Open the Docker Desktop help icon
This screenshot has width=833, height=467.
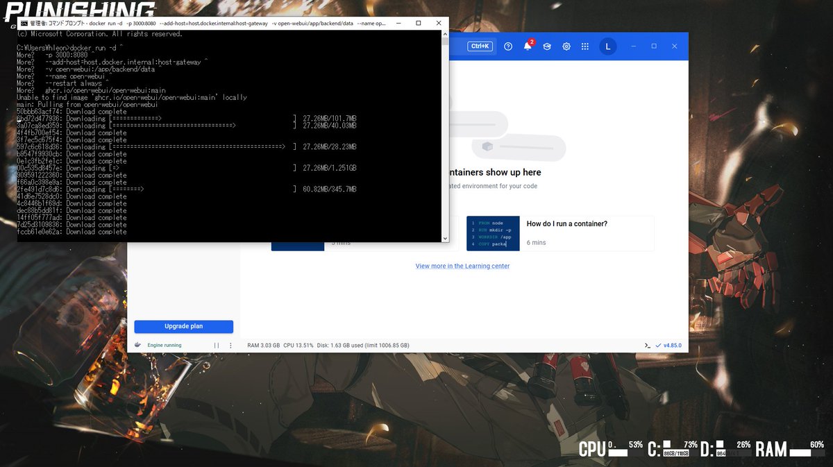508,46
